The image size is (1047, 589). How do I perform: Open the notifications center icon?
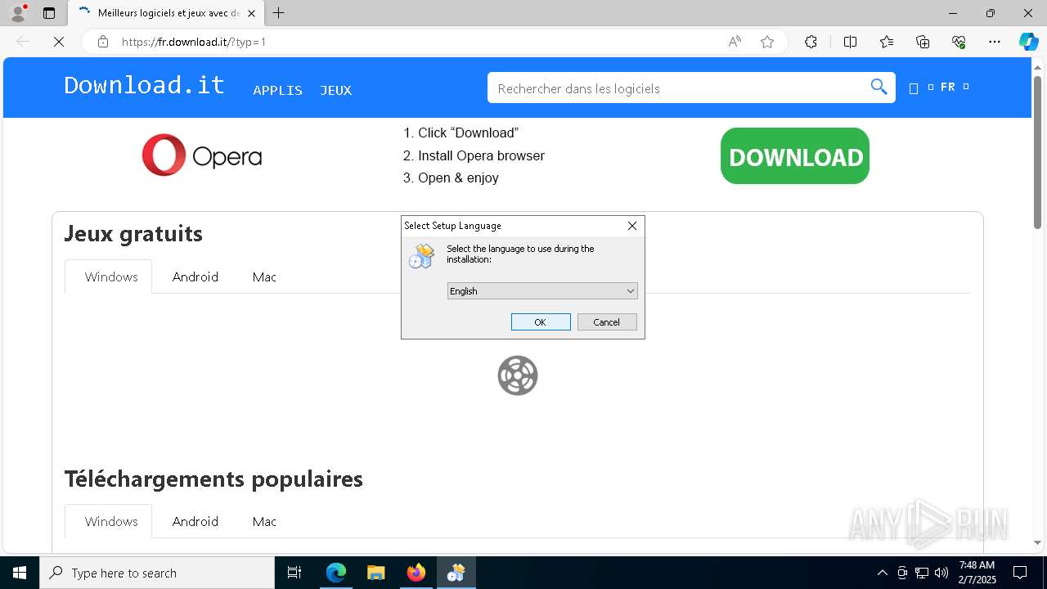(x=1020, y=573)
